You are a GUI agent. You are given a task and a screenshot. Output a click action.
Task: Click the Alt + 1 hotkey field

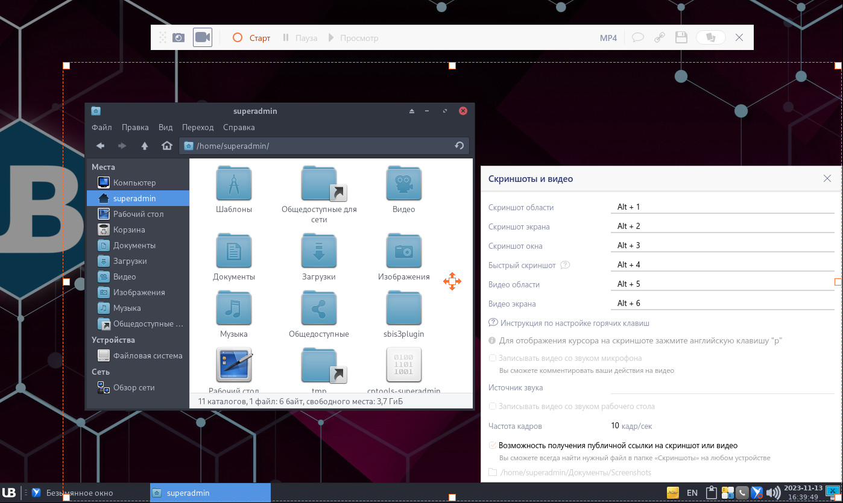tap(722, 207)
